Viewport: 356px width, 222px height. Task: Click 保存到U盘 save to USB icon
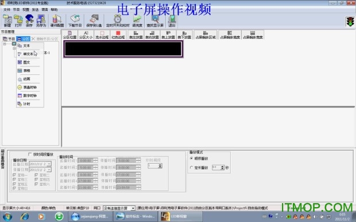click(x=94, y=21)
